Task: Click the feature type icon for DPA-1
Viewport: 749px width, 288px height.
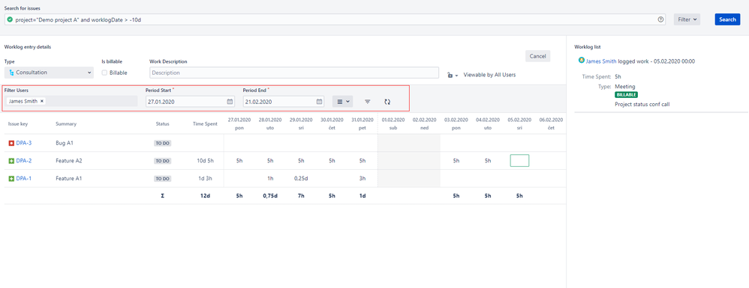Action: [11, 179]
